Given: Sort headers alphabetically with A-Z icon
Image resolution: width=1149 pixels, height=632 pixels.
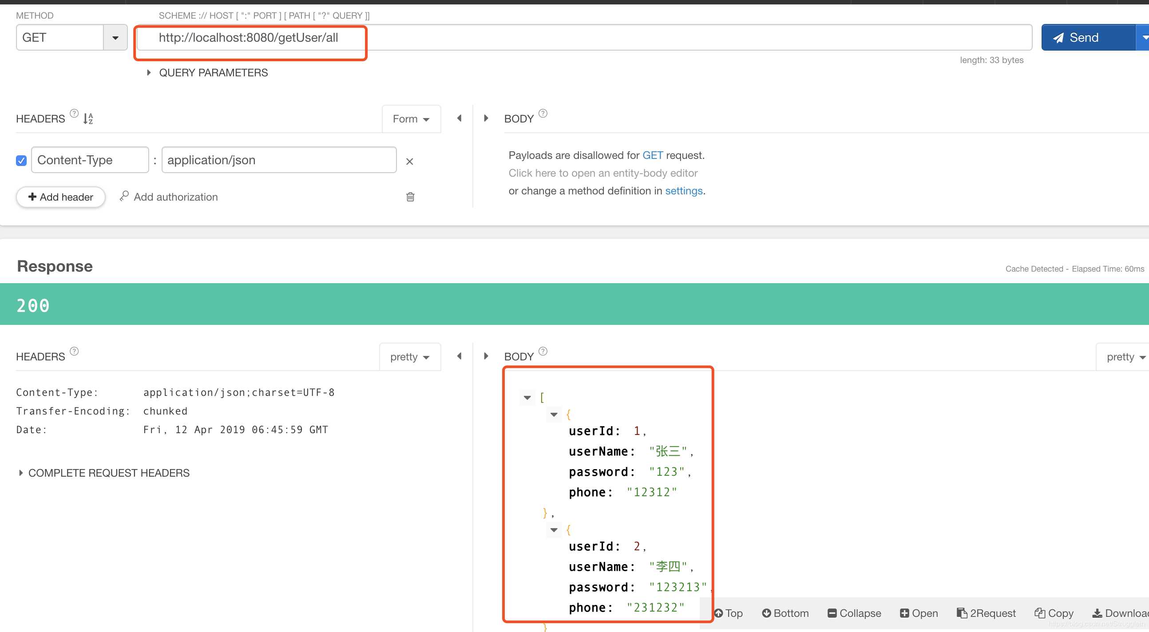Looking at the screenshot, I should [88, 118].
